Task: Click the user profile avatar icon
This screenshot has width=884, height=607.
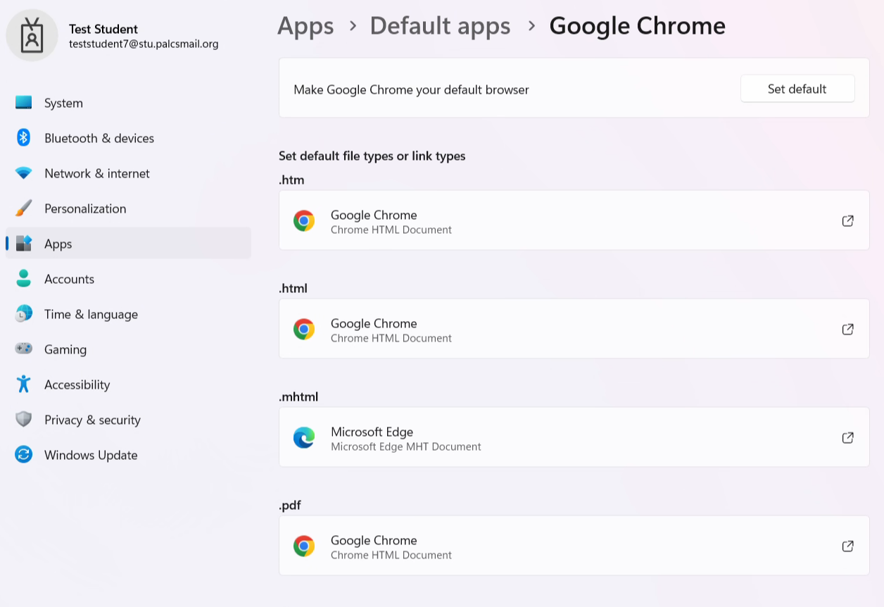Action: click(32, 35)
